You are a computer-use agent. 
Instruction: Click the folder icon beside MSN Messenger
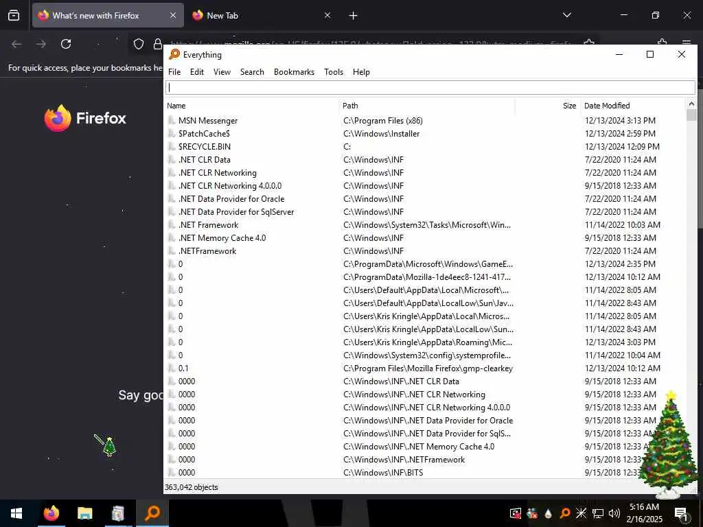[171, 121]
